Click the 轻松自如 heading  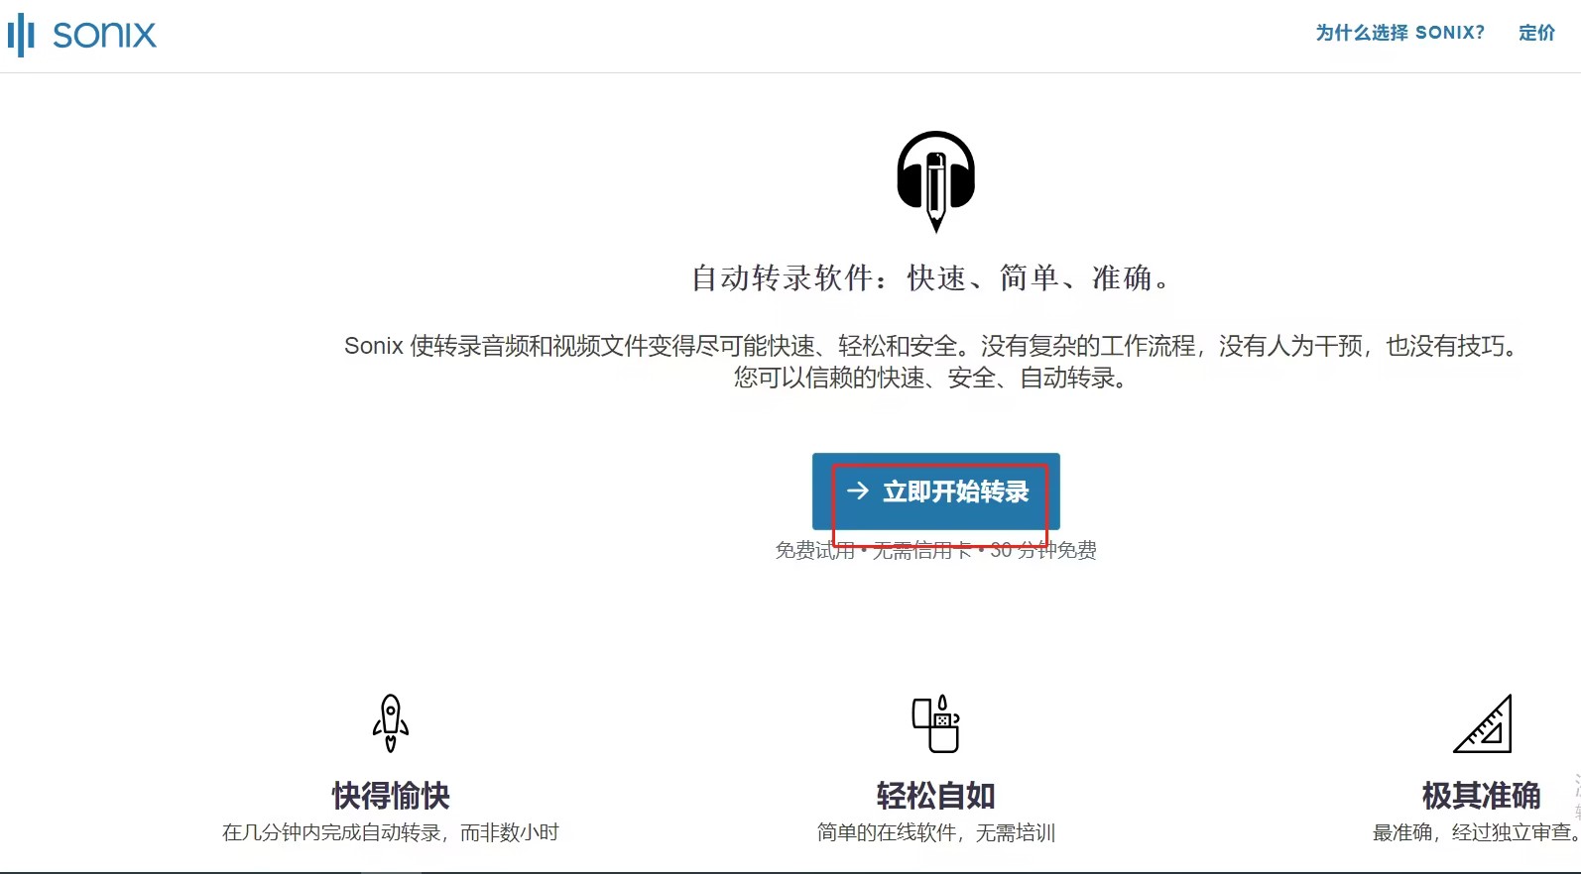935,795
